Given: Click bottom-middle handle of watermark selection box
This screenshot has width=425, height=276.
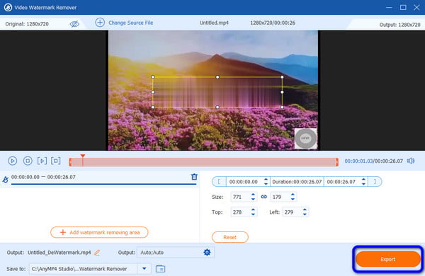Looking at the screenshot, I should tap(217, 108).
